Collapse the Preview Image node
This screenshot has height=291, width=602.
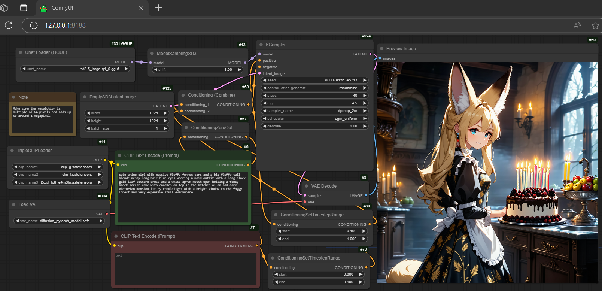(381, 49)
